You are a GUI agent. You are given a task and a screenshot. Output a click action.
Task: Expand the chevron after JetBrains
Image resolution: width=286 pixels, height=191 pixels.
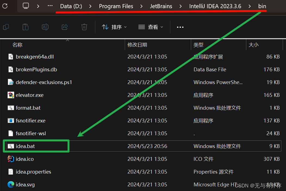point(181,6)
